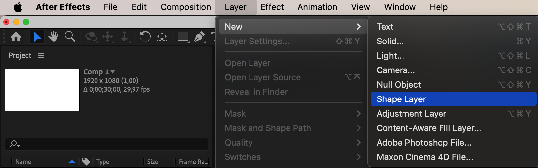Click the label tag column icon
The image size is (538, 168).
[86, 161]
